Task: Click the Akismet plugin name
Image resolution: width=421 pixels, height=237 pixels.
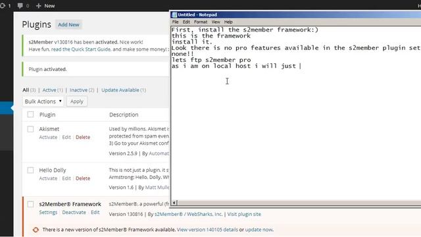Action: click(x=49, y=129)
